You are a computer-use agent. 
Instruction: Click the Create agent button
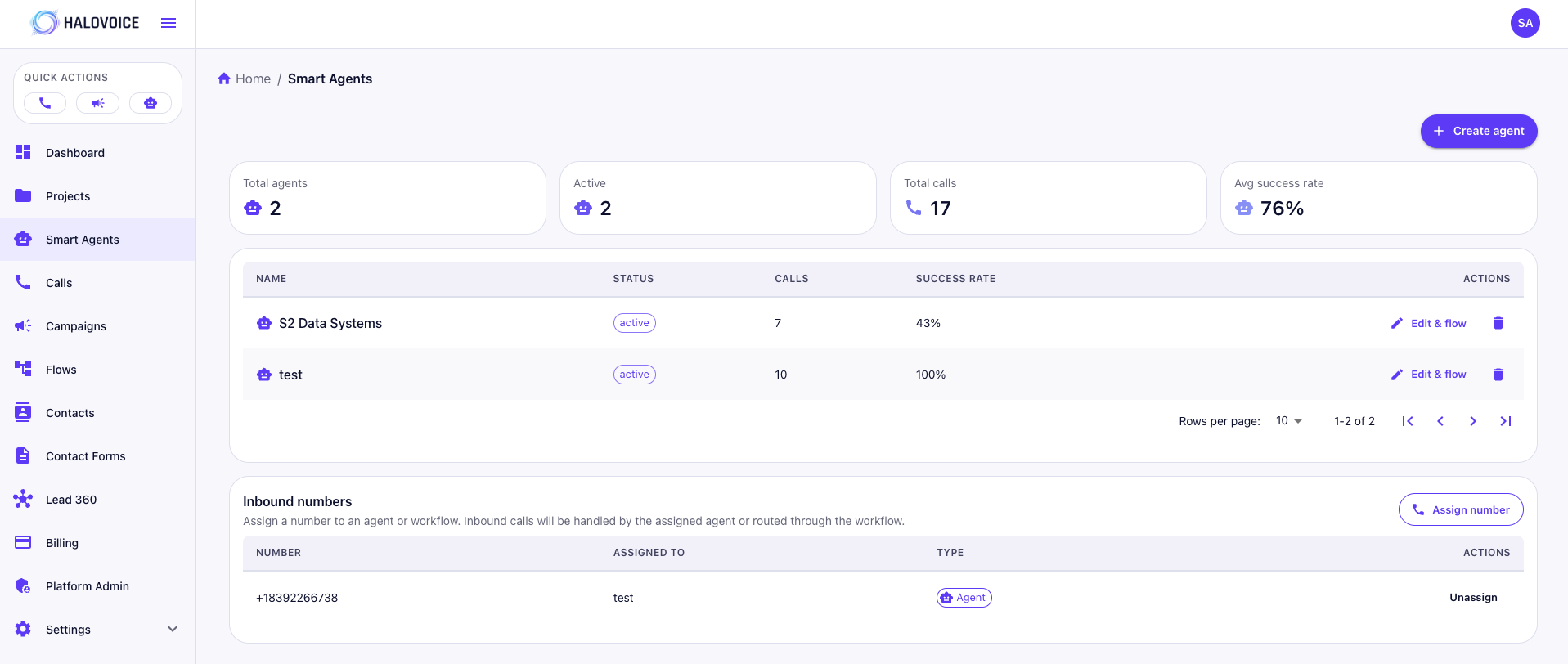click(1478, 131)
